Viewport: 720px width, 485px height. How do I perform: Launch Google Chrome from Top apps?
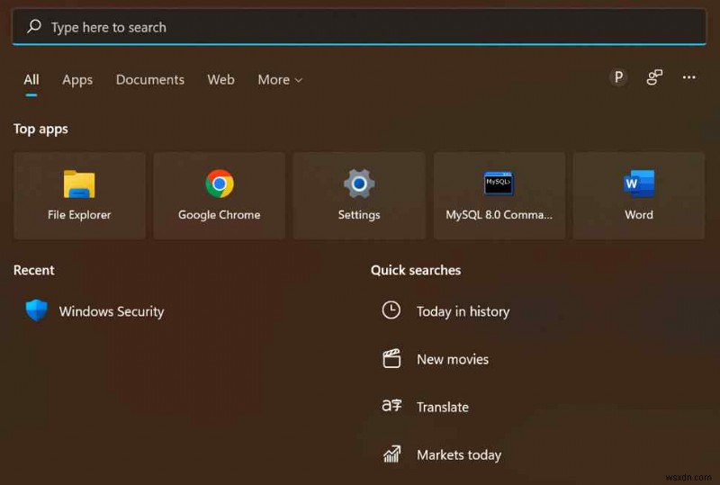220,196
